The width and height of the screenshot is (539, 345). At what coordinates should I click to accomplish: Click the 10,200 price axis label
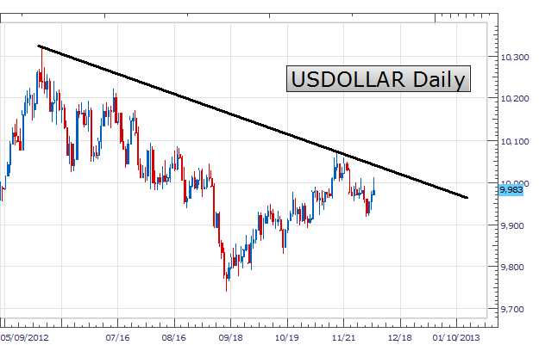[x=515, y=99]
